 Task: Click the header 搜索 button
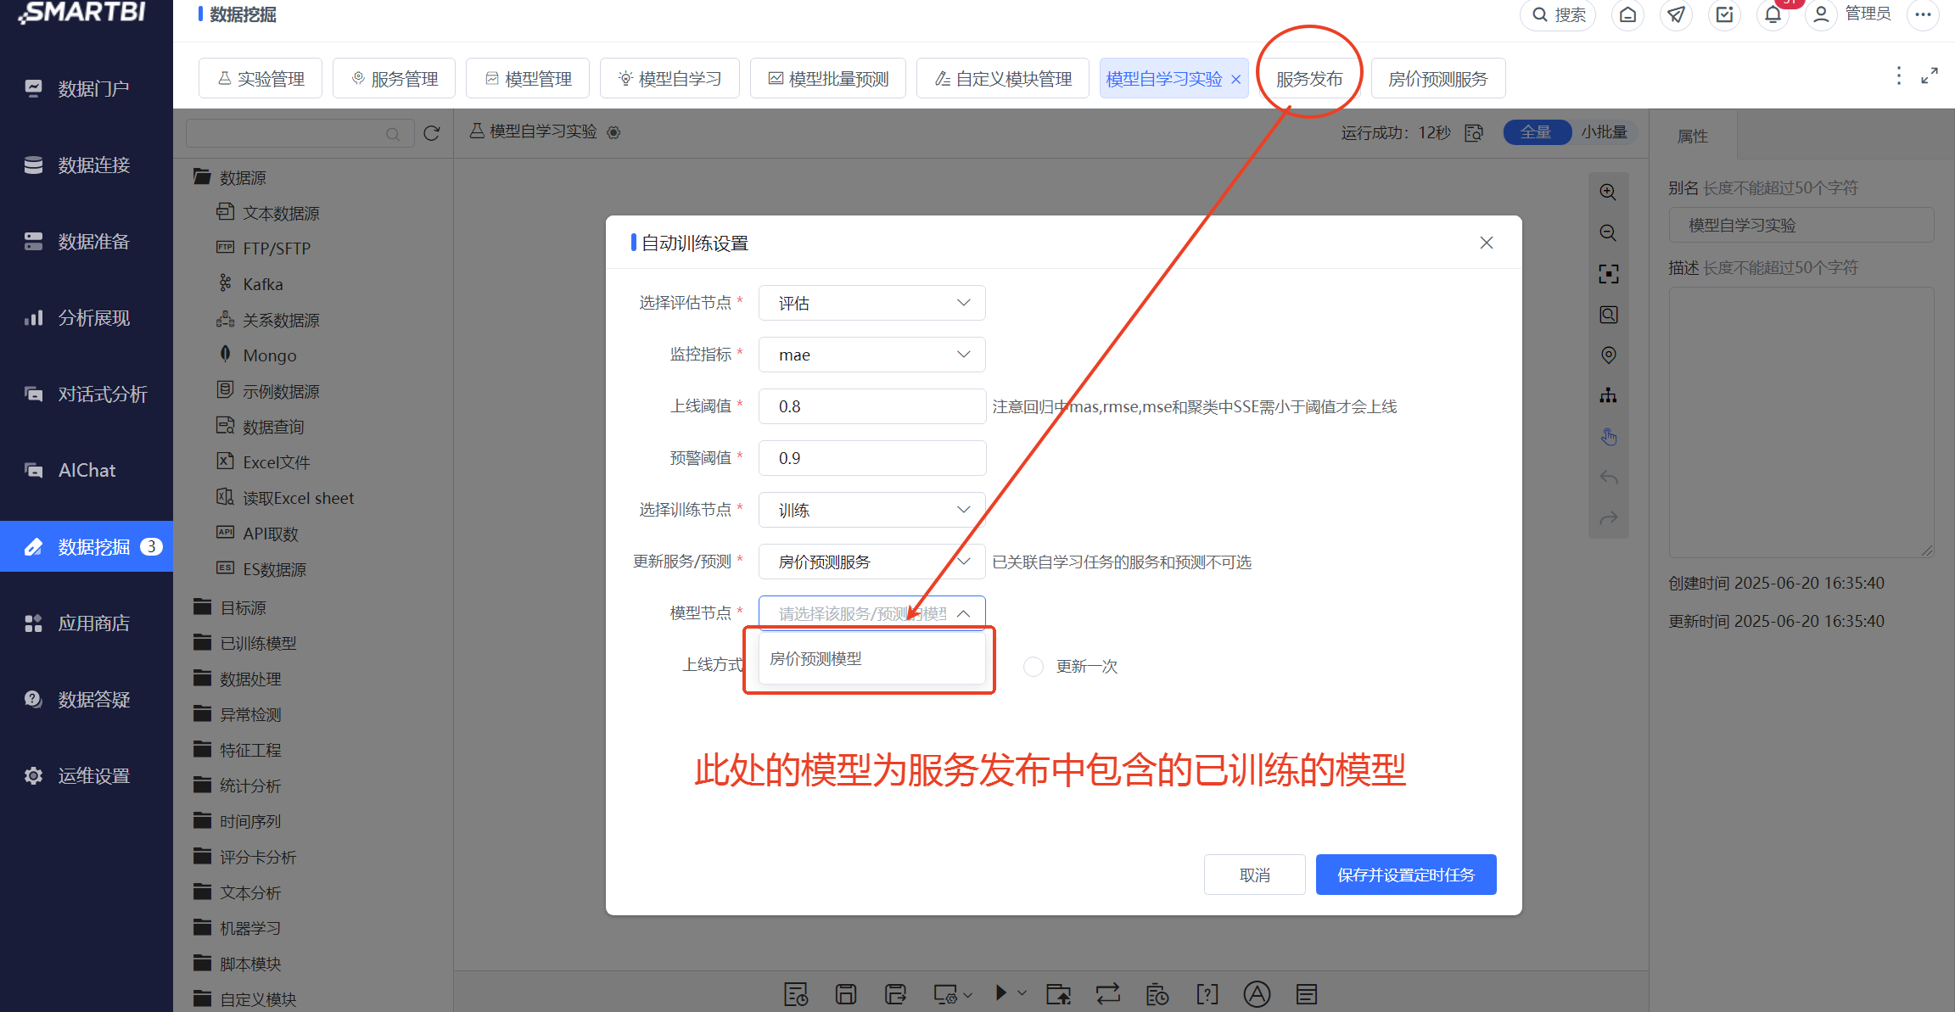click(x=1558, y=14)
